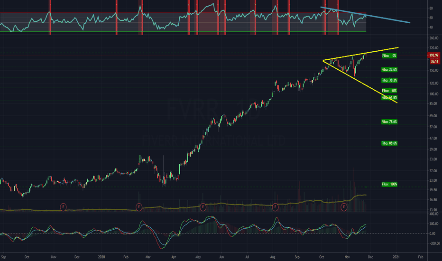Screen dimensions: 442x261
Task: Click the 36:11 bar countdown label
Action: (x=434, y=61)
